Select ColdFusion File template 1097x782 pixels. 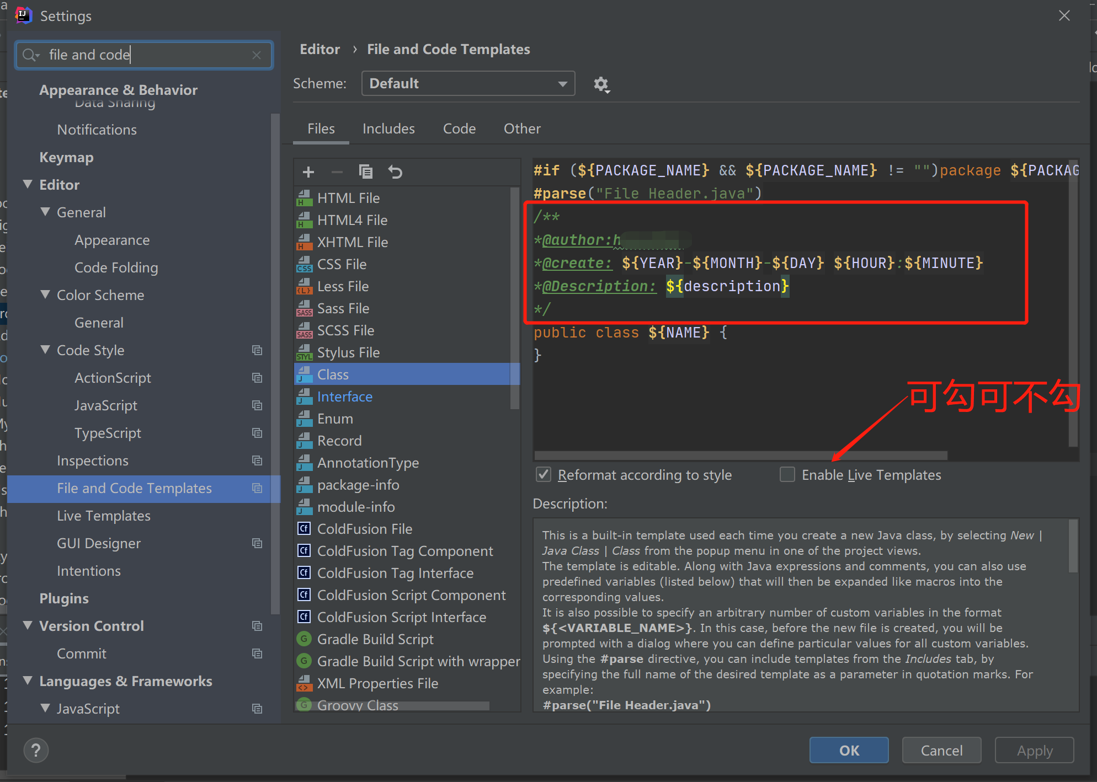coord(364,529)
